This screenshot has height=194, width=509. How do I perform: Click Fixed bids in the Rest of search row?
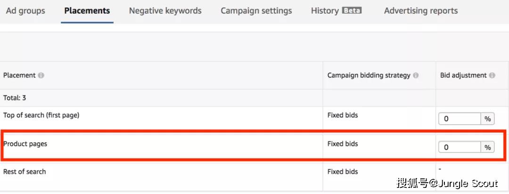click(343, 172)
